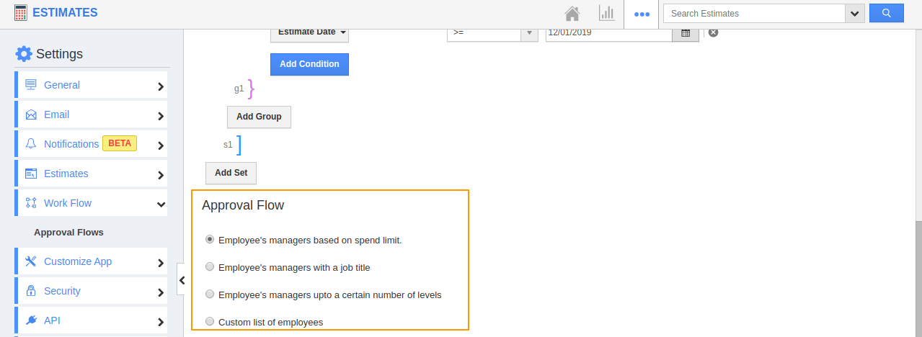This screenshot has height=337, width=922.
Task: Click the blue search magnifier button
Action: pos(886,13)
